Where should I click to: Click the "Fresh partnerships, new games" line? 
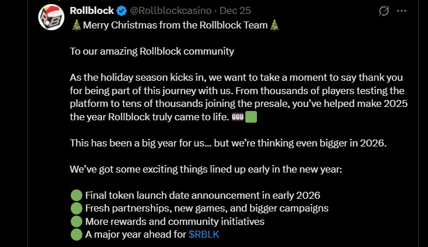coord(207,208)
